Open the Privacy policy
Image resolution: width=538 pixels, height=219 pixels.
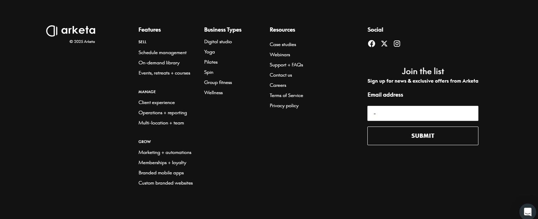284,105
